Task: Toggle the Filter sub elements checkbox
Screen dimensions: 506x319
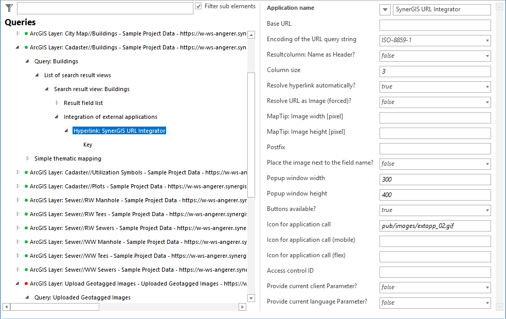Action: point(198,6)
